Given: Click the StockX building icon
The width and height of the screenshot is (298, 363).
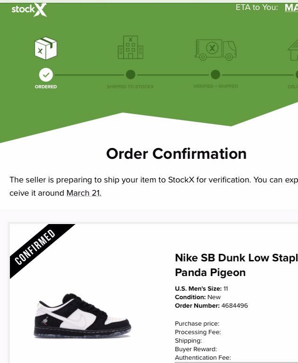Looking at the screenshot, I should [x=131, y=47].
